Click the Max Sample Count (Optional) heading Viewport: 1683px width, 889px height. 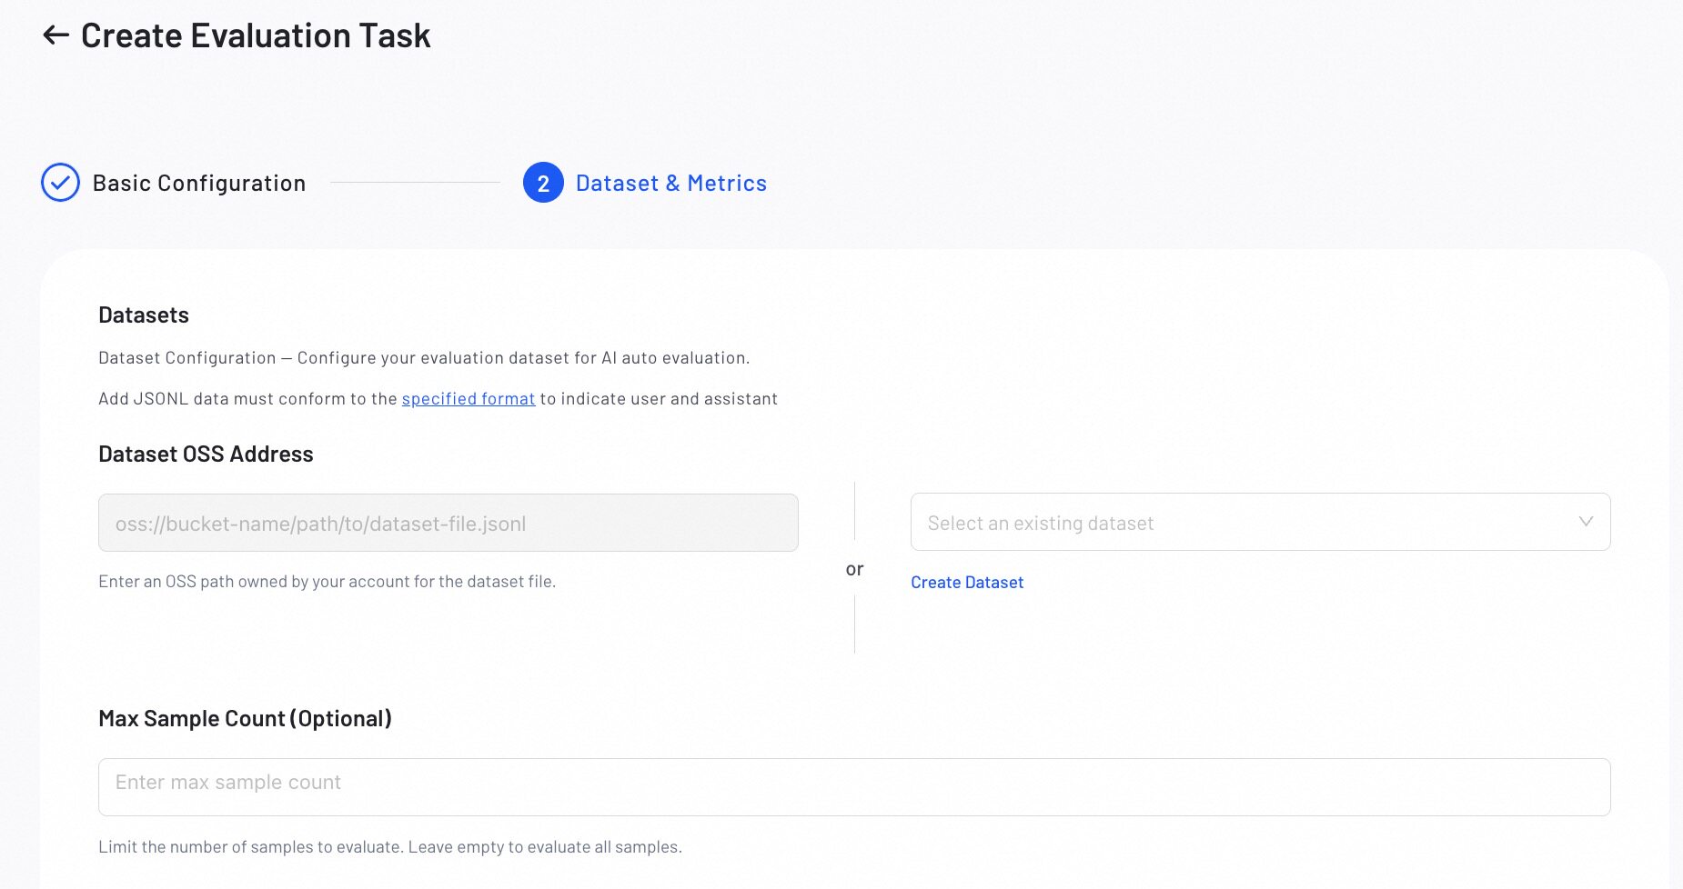[x=245, y=718]
